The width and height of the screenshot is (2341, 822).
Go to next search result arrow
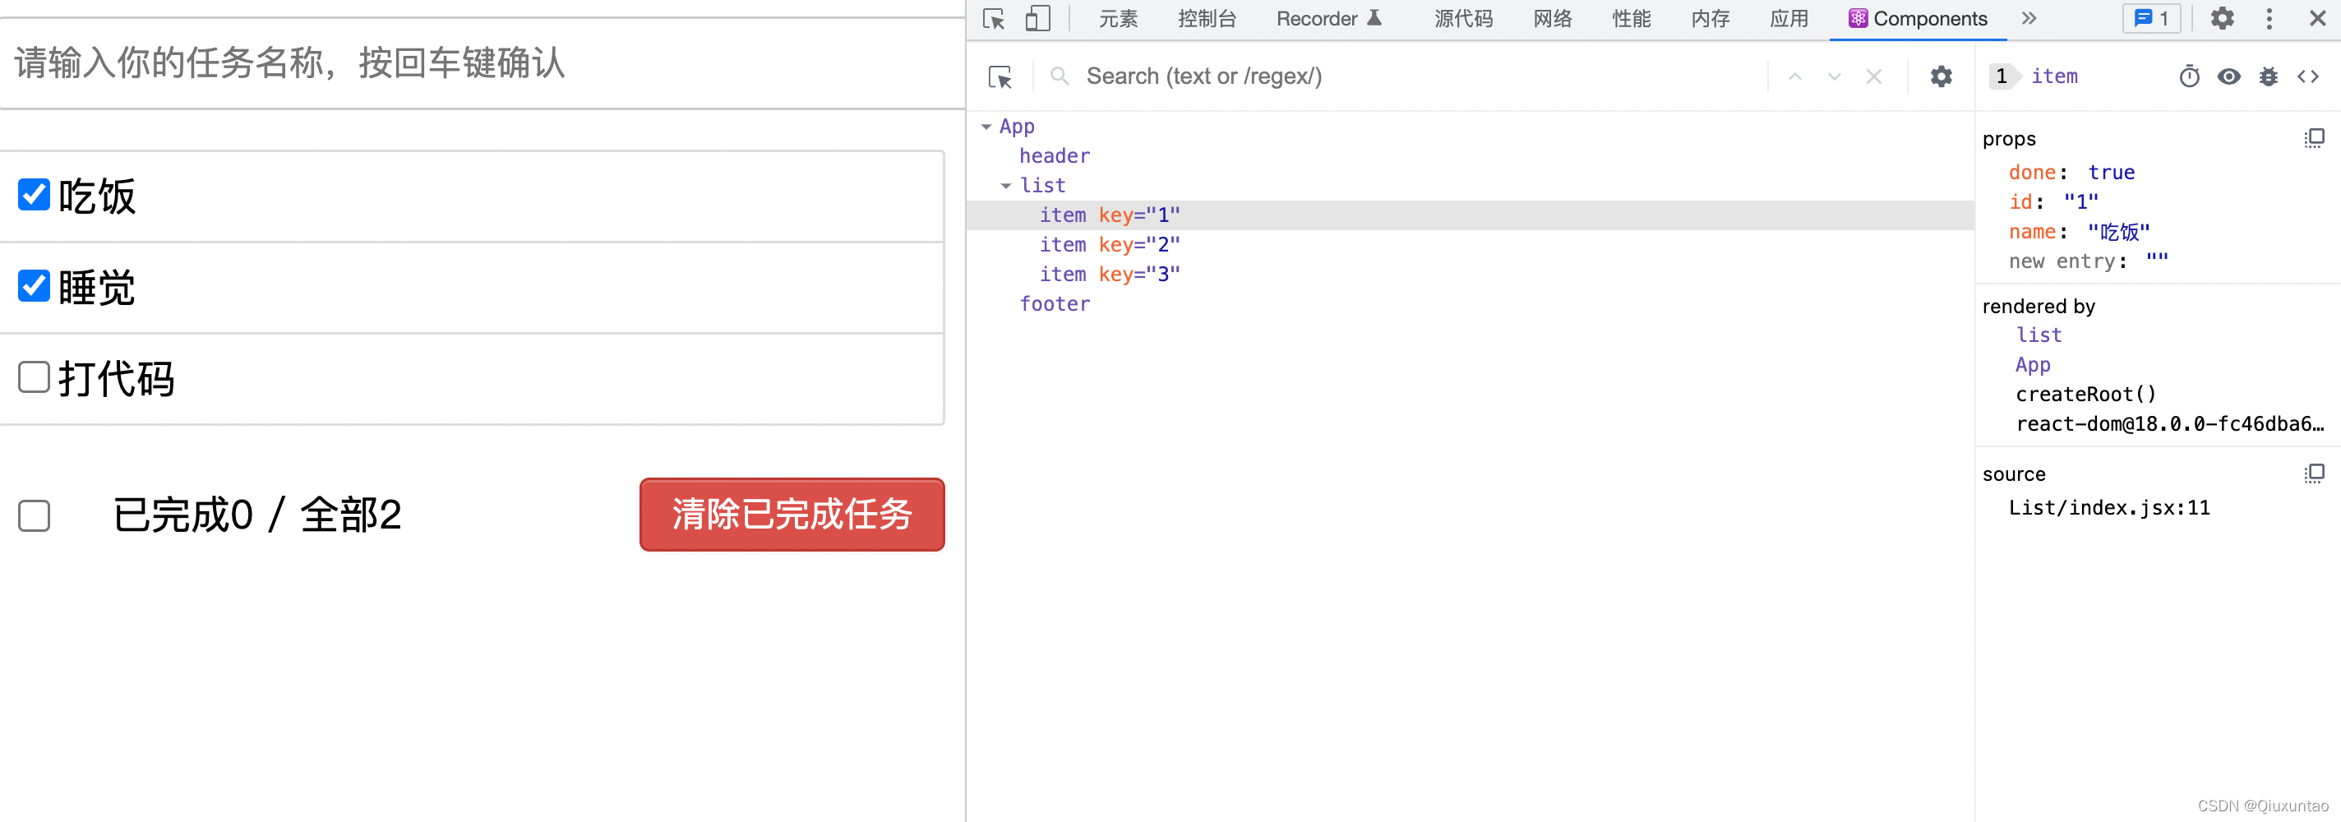pyautogui.click(x=1835, y=77)
